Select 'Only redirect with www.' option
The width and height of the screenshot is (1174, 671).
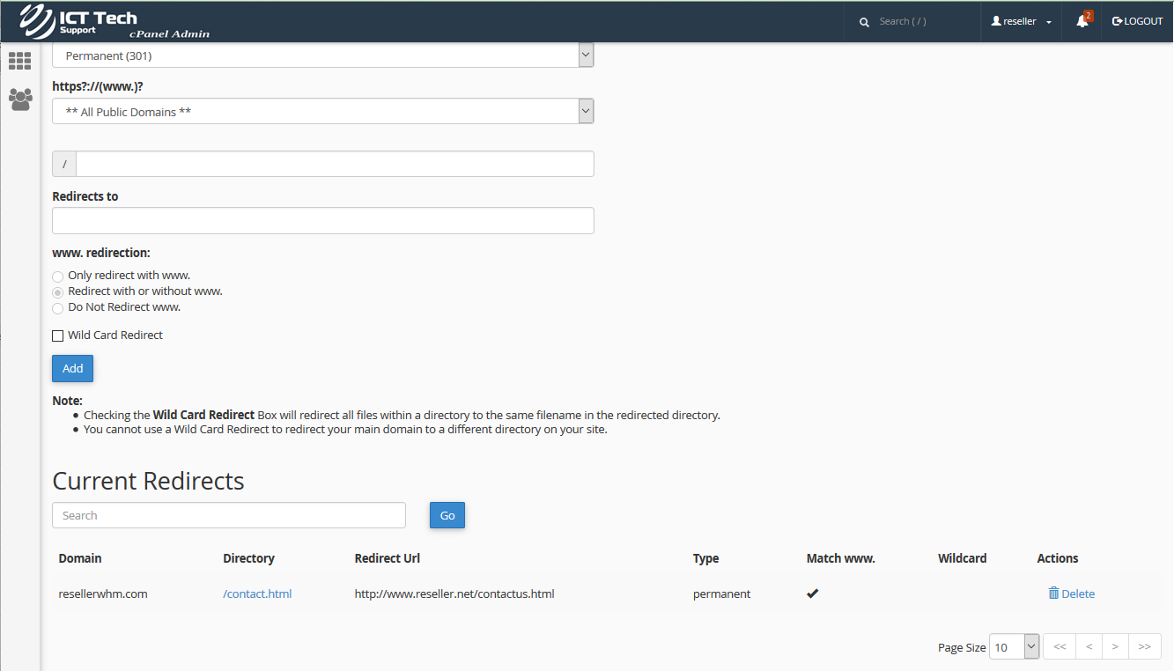58,277
